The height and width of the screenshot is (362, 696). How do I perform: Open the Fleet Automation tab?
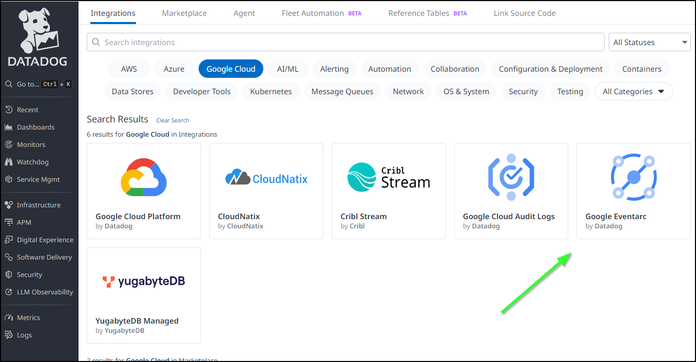tap(322, 13)
